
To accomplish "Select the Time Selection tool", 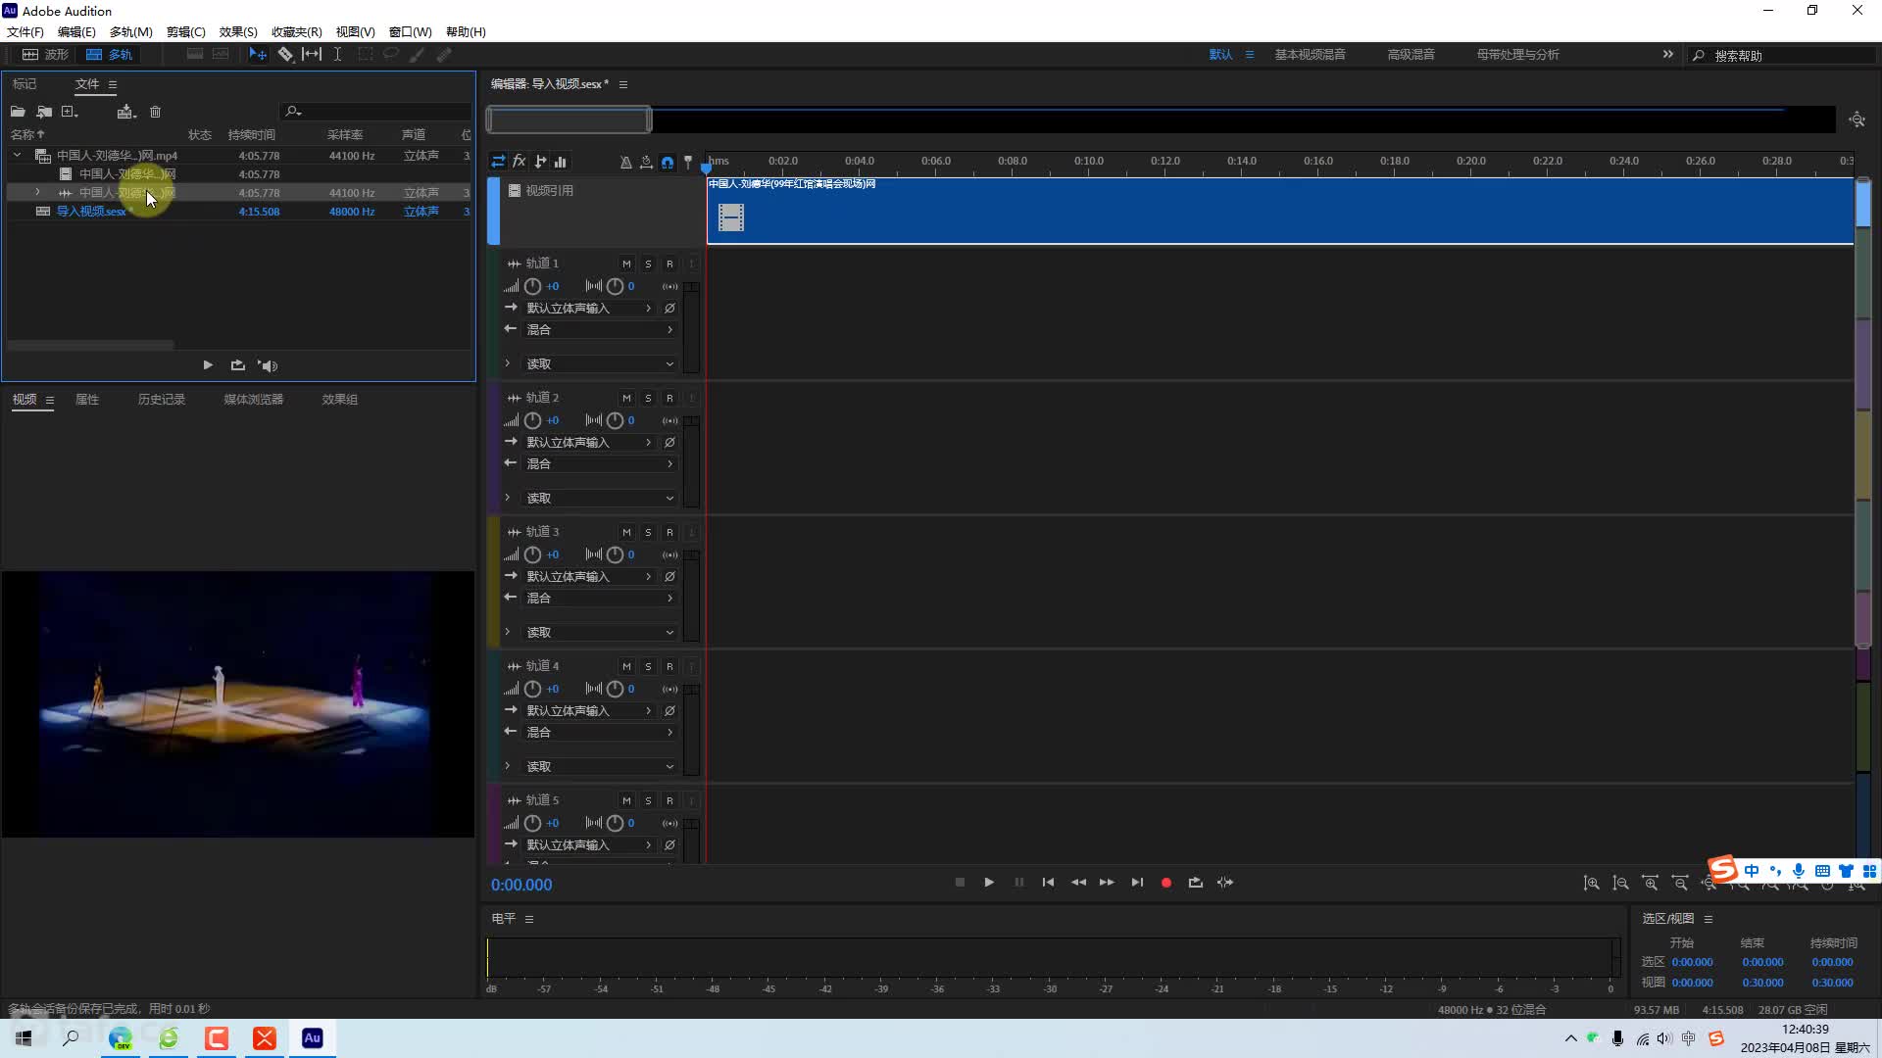I will tap(337, 55).
